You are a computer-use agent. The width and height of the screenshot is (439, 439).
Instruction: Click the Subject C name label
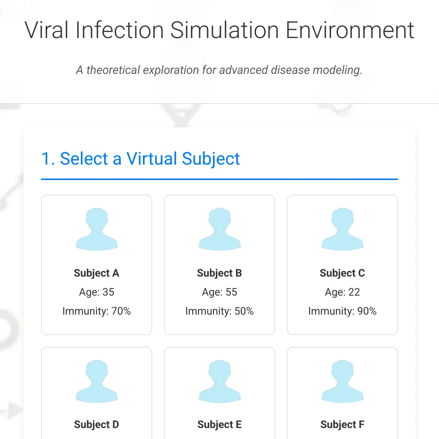click(342, 273)
